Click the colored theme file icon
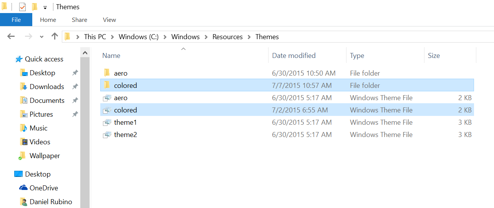The image size is (494, 208). 107,110
